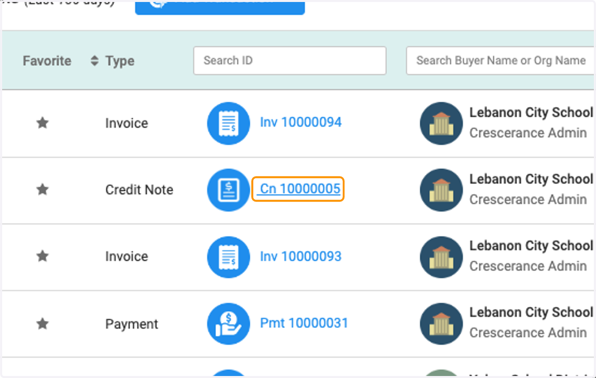Focus the Search ID field

click(290, 61)
